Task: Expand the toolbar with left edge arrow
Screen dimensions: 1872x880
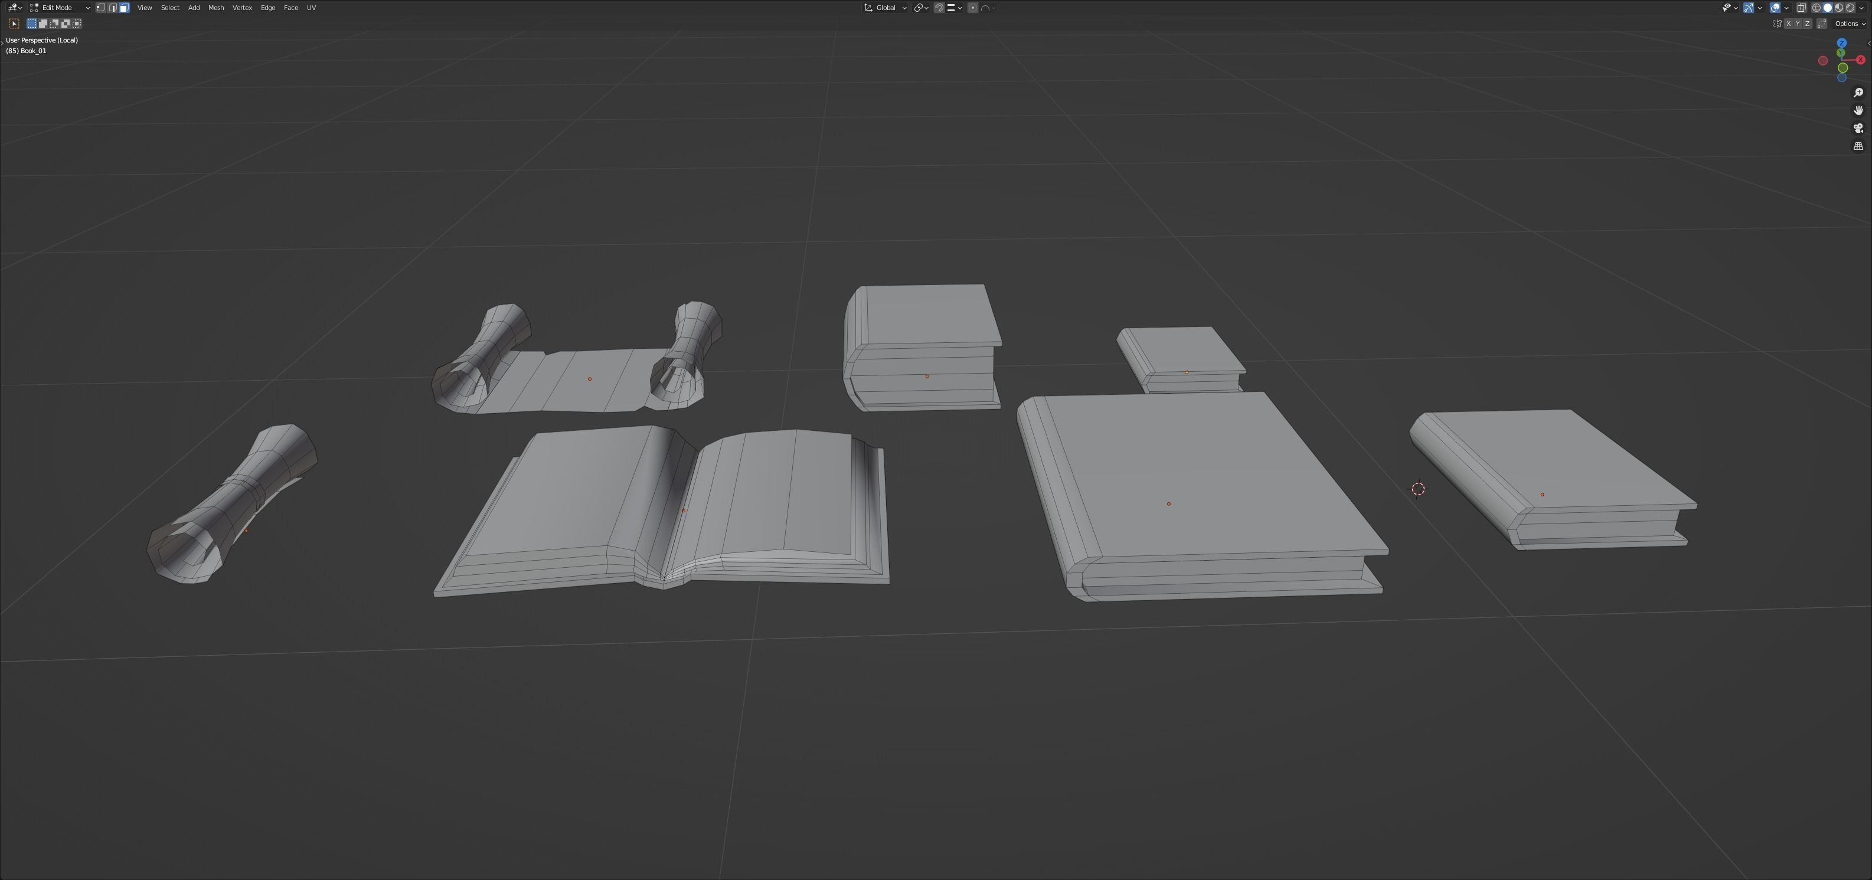Action: [x=2, y=43]
